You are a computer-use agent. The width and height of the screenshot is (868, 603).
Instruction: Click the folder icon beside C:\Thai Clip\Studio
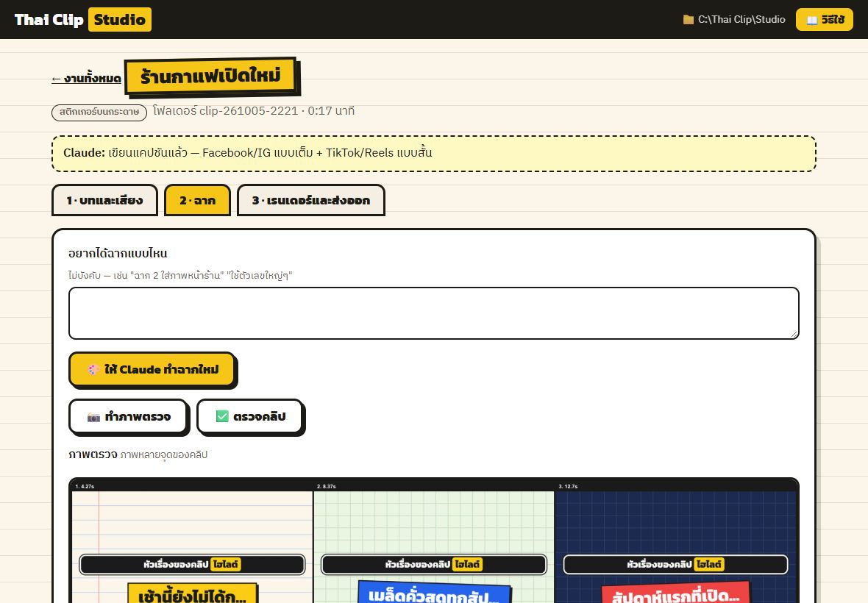(x=688, y=19)
